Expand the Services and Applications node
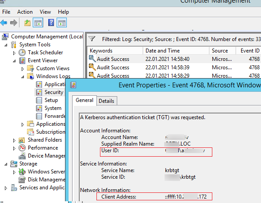The image size is (261, 203). pyautogui.click(x=6, y=188)
